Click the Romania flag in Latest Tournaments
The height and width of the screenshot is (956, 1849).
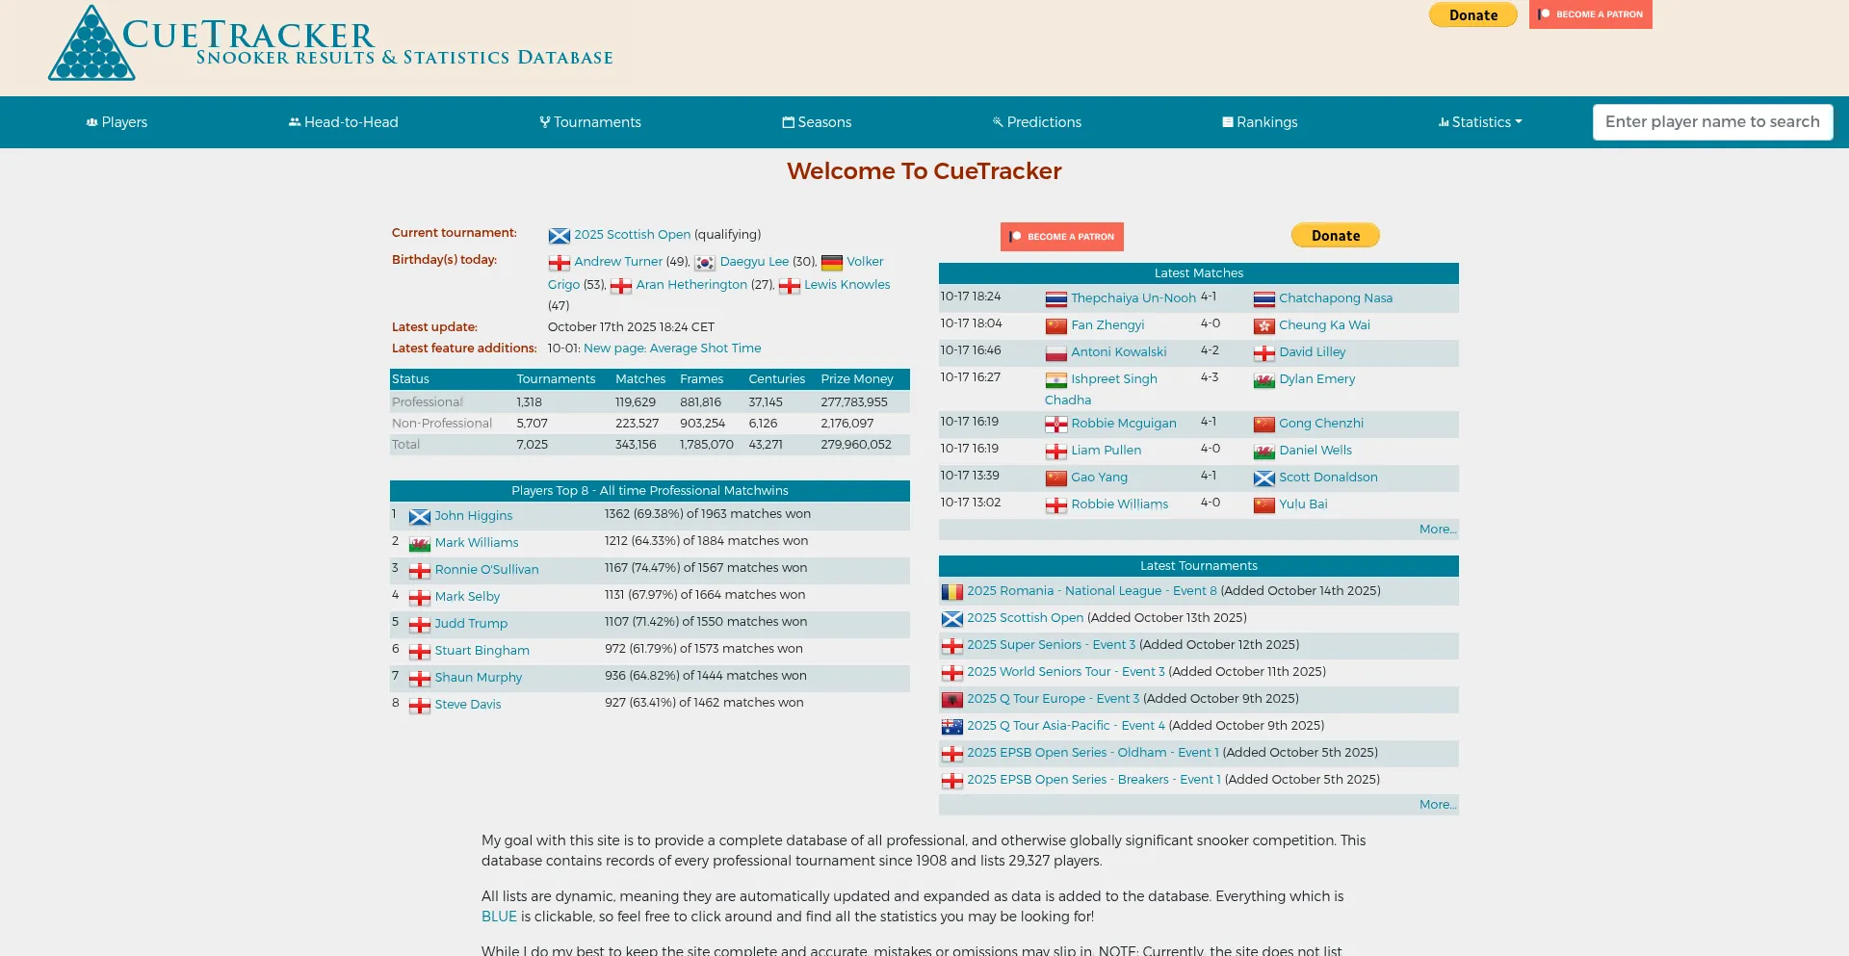point(951,592)
